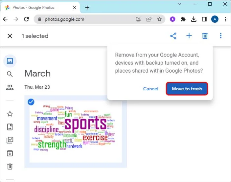The image size is (231, 182).
Task: Go back in browser
Action: (x=5, y=19)
